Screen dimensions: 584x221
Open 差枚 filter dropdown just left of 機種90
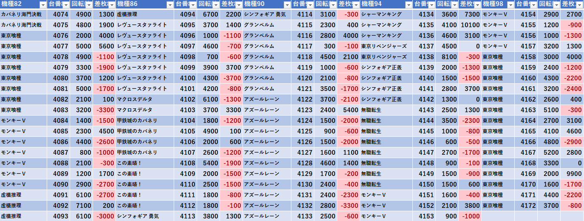[238, 5]
